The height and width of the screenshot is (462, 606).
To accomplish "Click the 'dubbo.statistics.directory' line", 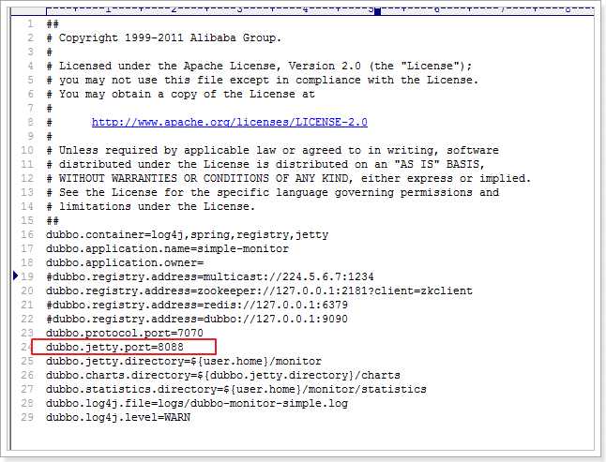I will 236,389.
